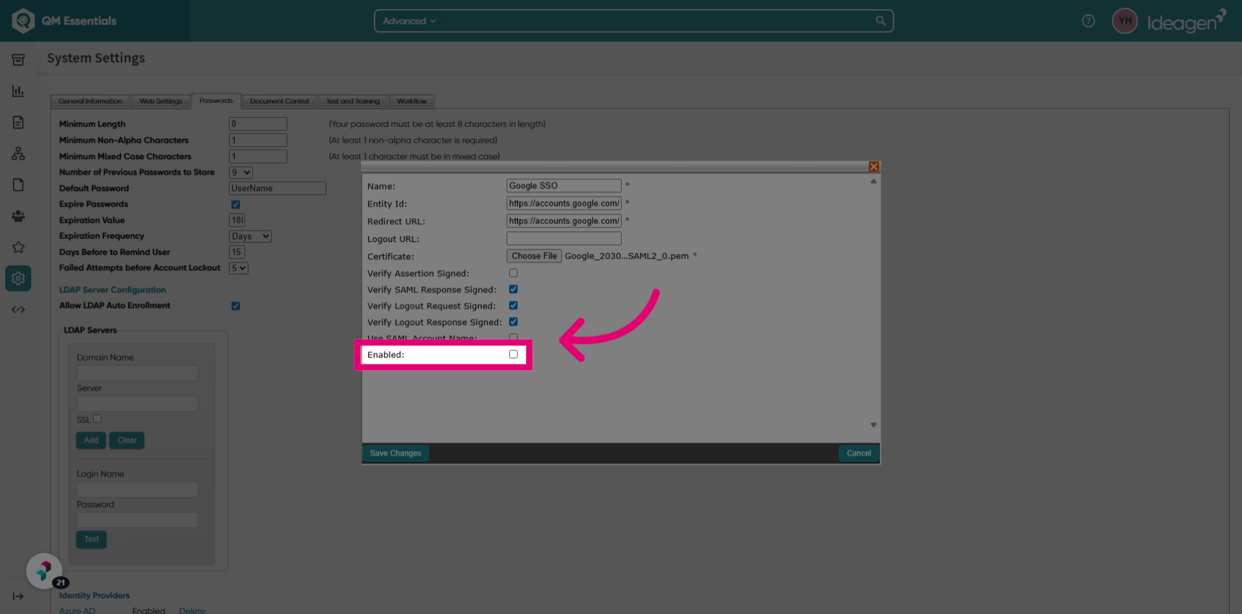Open the star favorites sidebar icon

click(18, 247)
